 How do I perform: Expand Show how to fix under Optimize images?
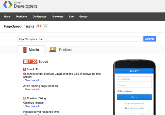pos(32,106)
